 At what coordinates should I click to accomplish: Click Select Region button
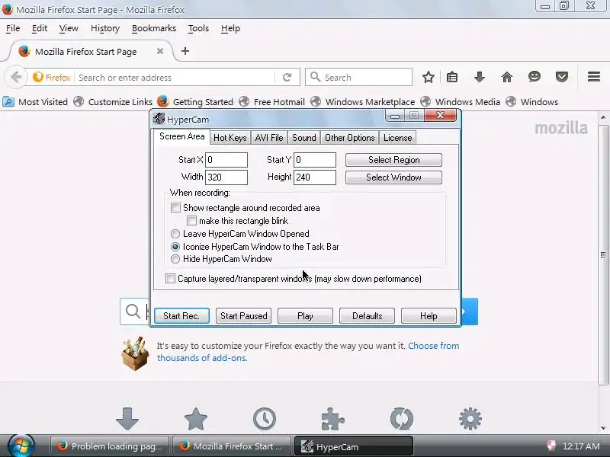click(393, 160)
